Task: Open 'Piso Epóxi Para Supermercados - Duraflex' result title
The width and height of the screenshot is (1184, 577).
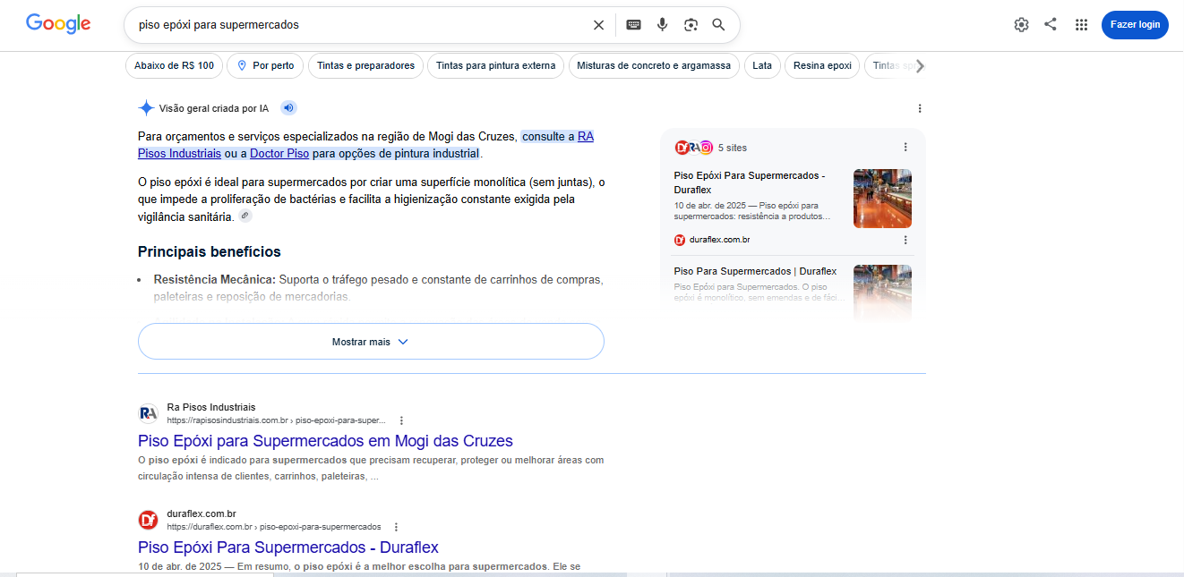Action: click(288, 547)
